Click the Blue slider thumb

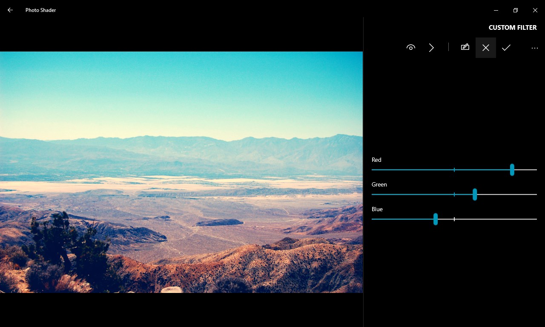(x=436, y=219)
